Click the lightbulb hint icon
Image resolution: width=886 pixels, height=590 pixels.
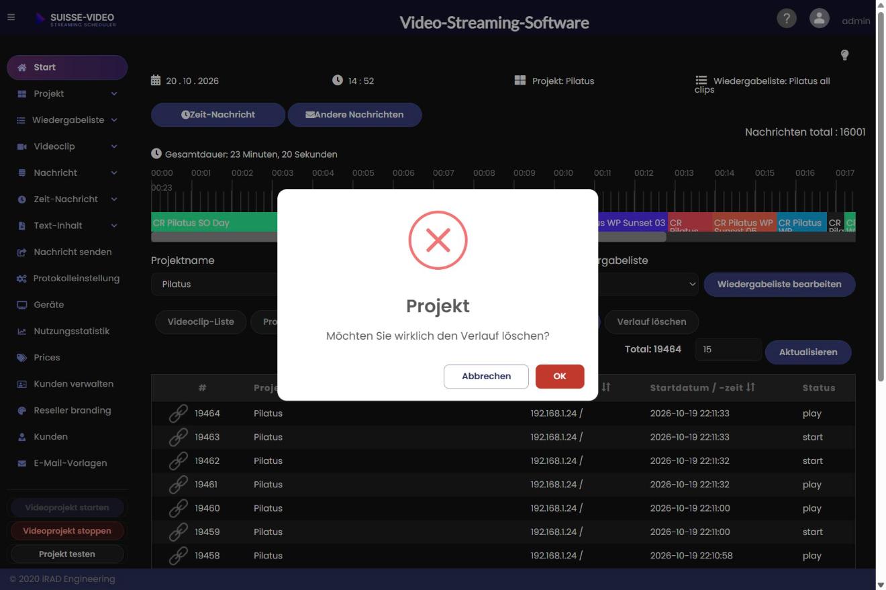(x=844, y=55)
